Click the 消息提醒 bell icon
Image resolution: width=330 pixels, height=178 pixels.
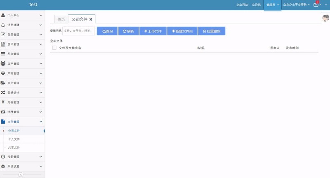pos(3,25)
